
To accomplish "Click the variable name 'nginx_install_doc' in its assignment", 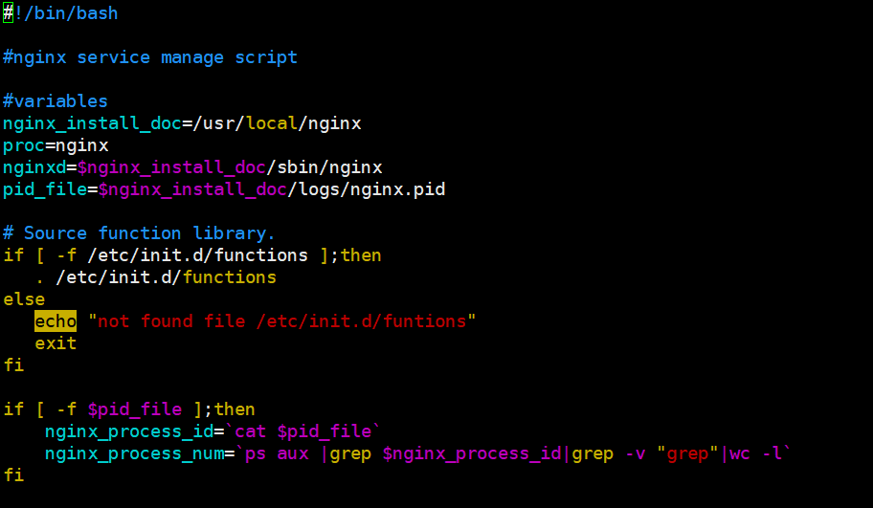I will [93, 123].
